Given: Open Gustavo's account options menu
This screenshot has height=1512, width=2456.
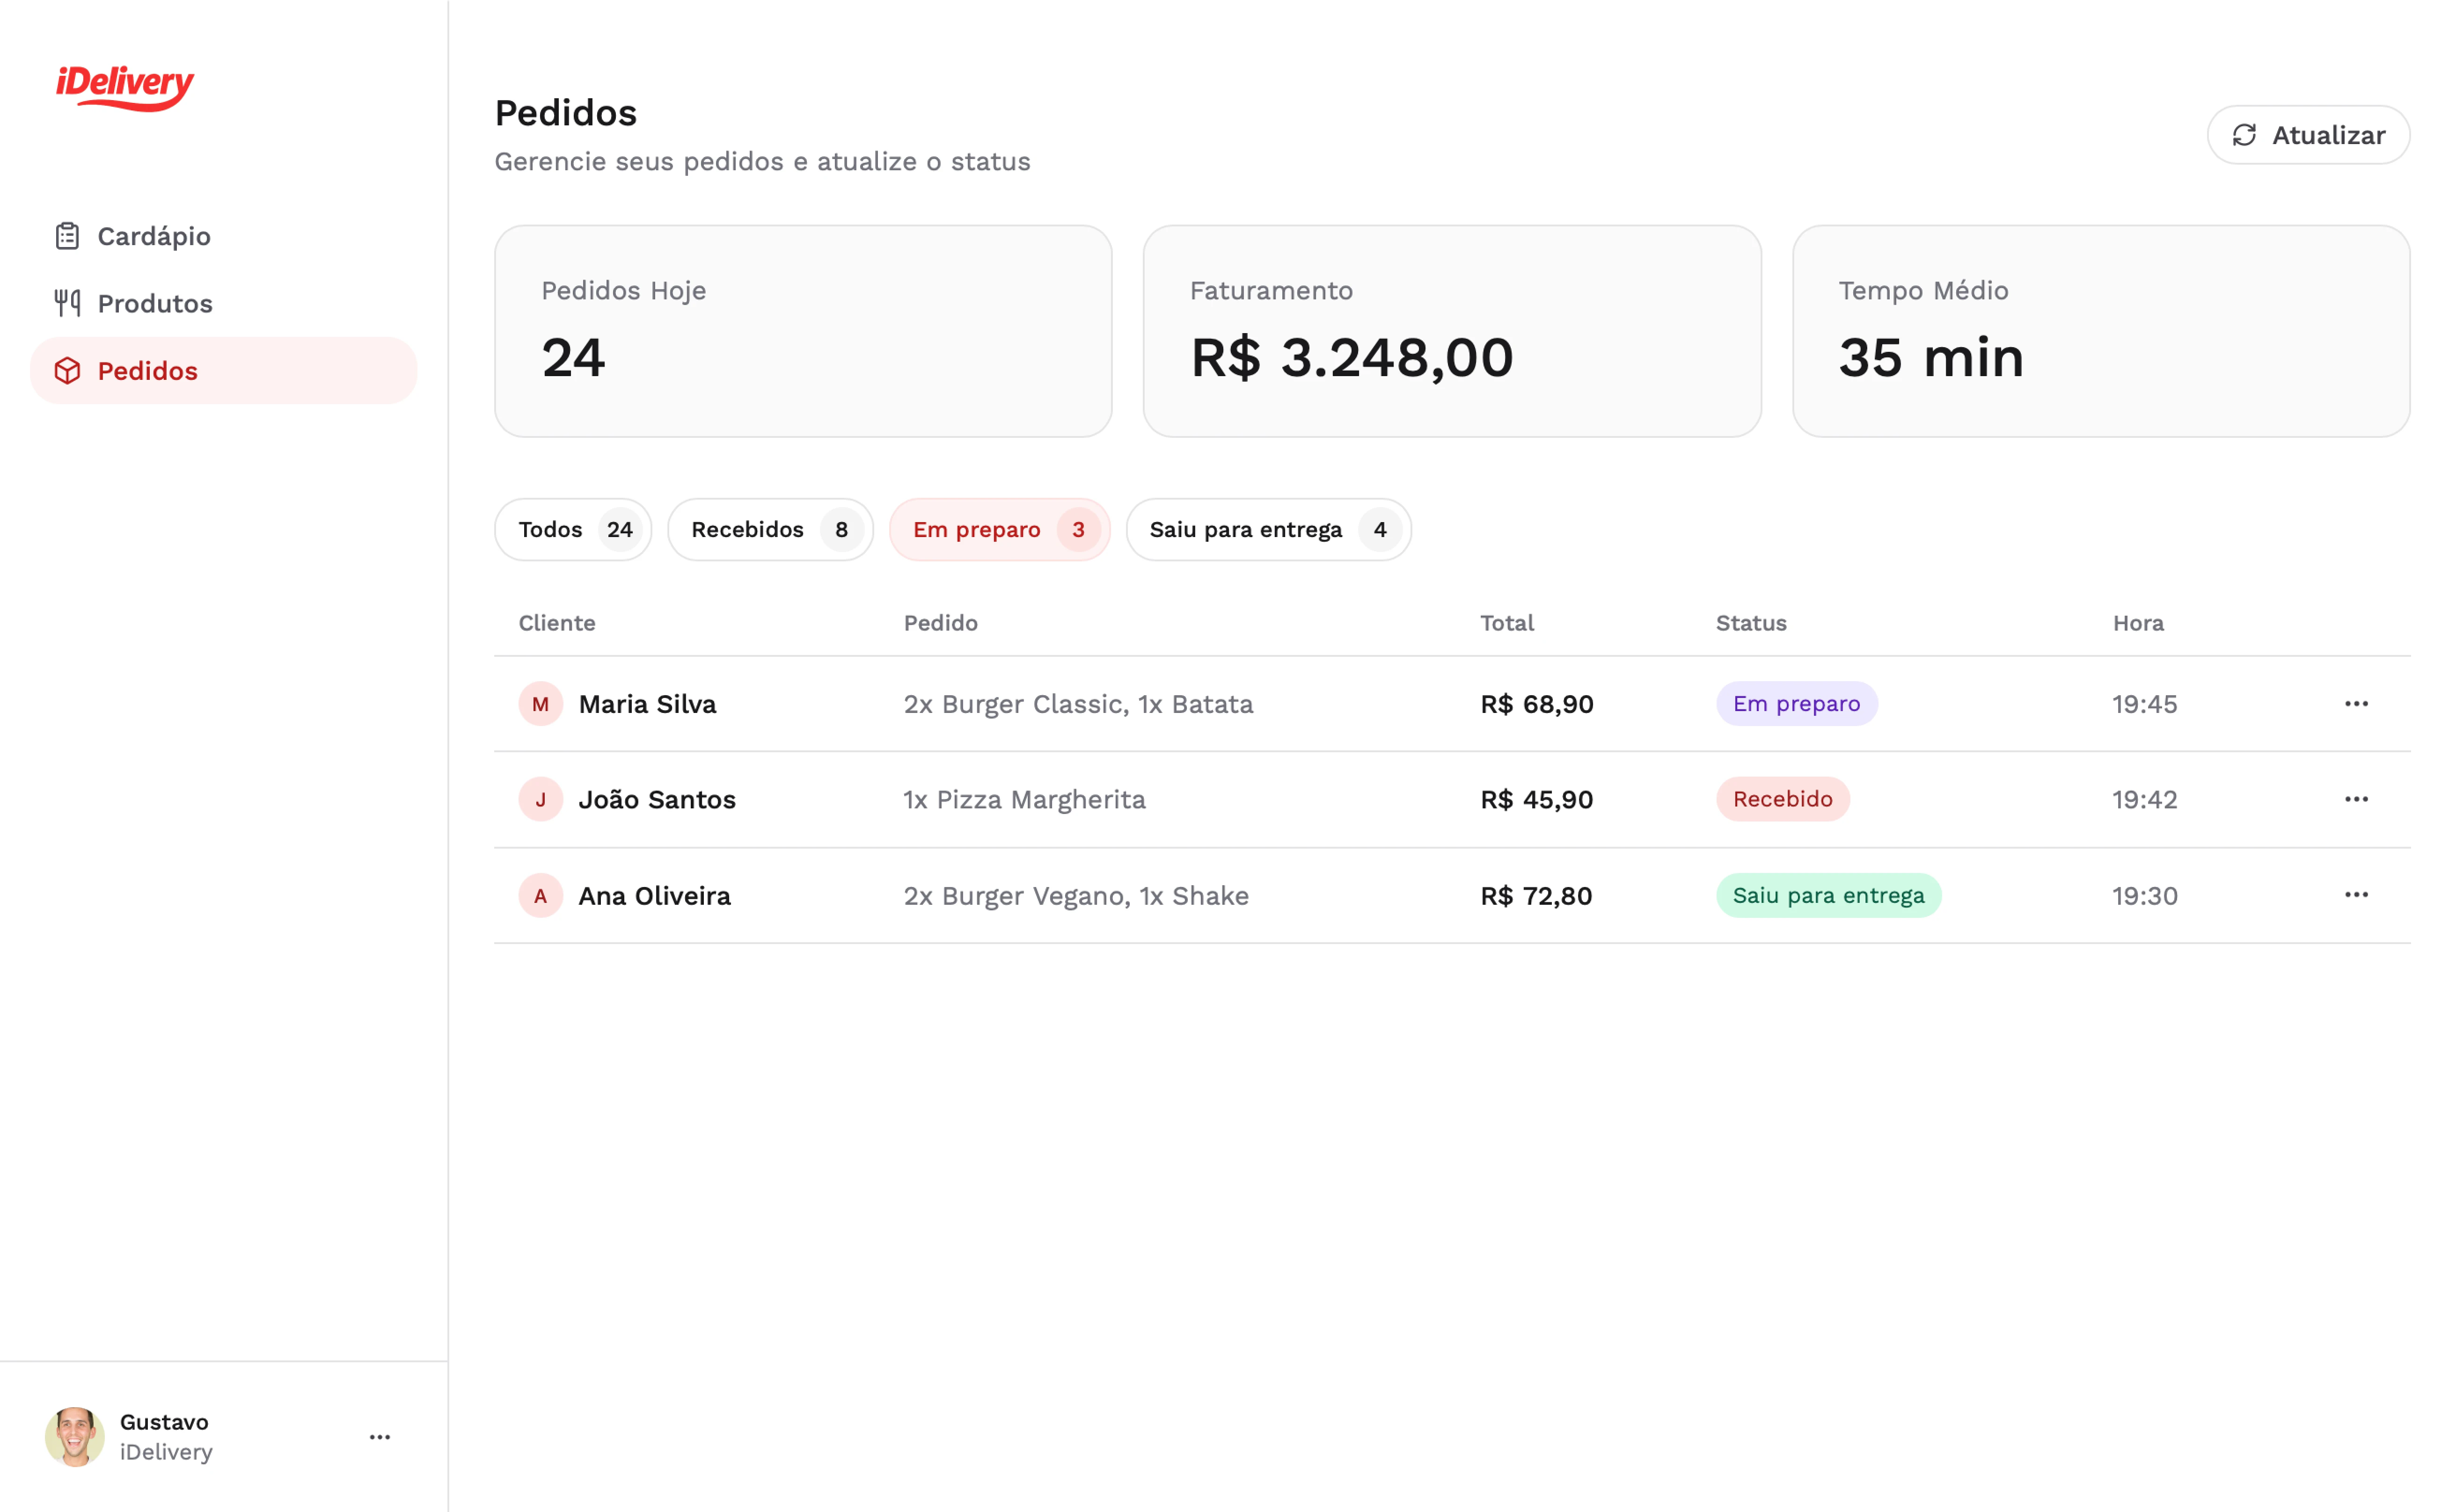Looking at the screenshot, I should point(380,1437).
